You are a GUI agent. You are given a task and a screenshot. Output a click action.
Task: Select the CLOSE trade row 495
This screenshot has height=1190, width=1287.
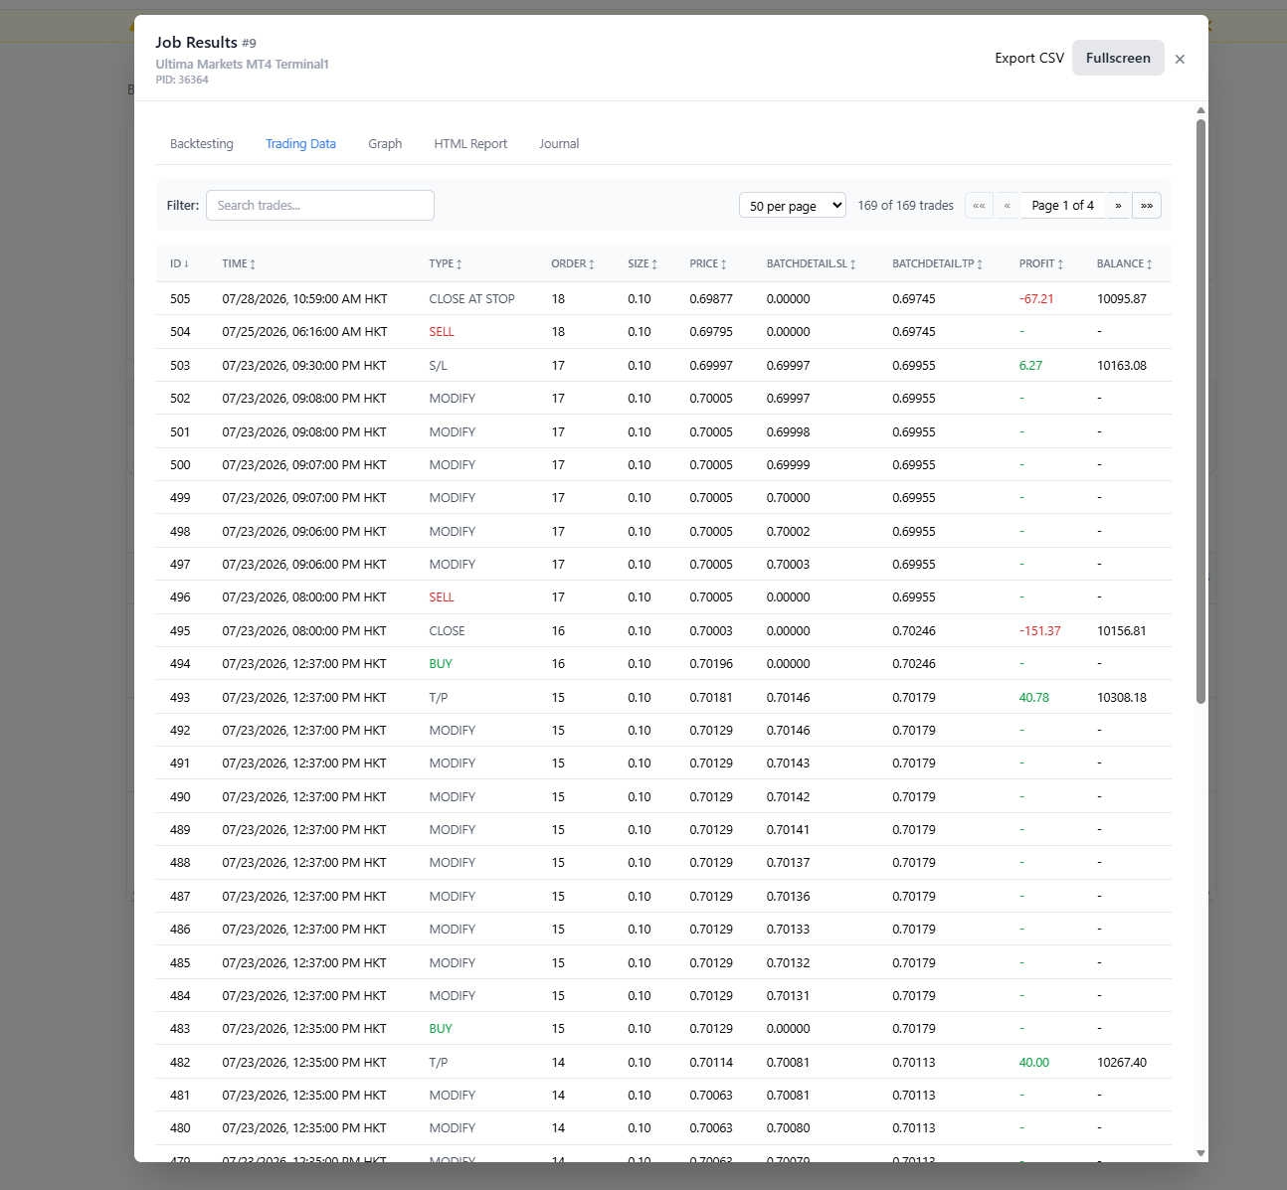(x=663, y=630)
